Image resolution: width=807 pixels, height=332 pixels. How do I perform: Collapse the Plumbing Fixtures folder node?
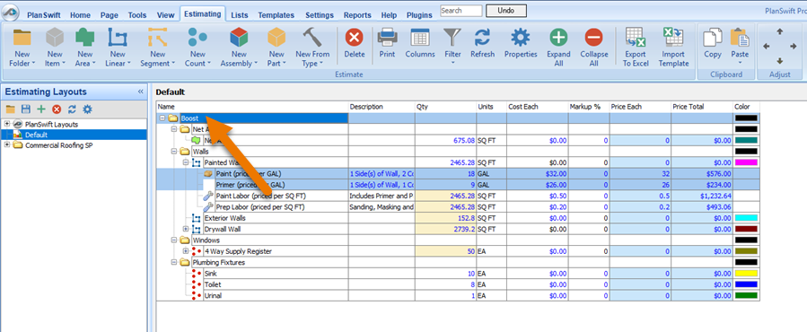coord(174,263)
